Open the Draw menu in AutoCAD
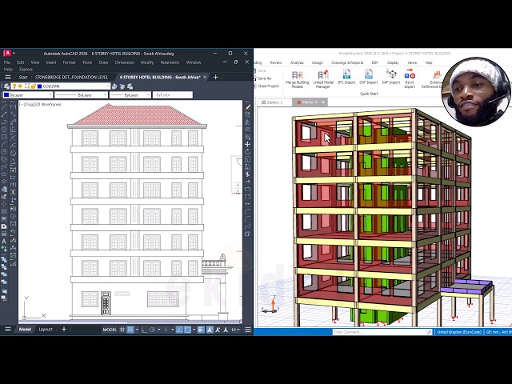The image size is (512, 384). pos(103,62)
